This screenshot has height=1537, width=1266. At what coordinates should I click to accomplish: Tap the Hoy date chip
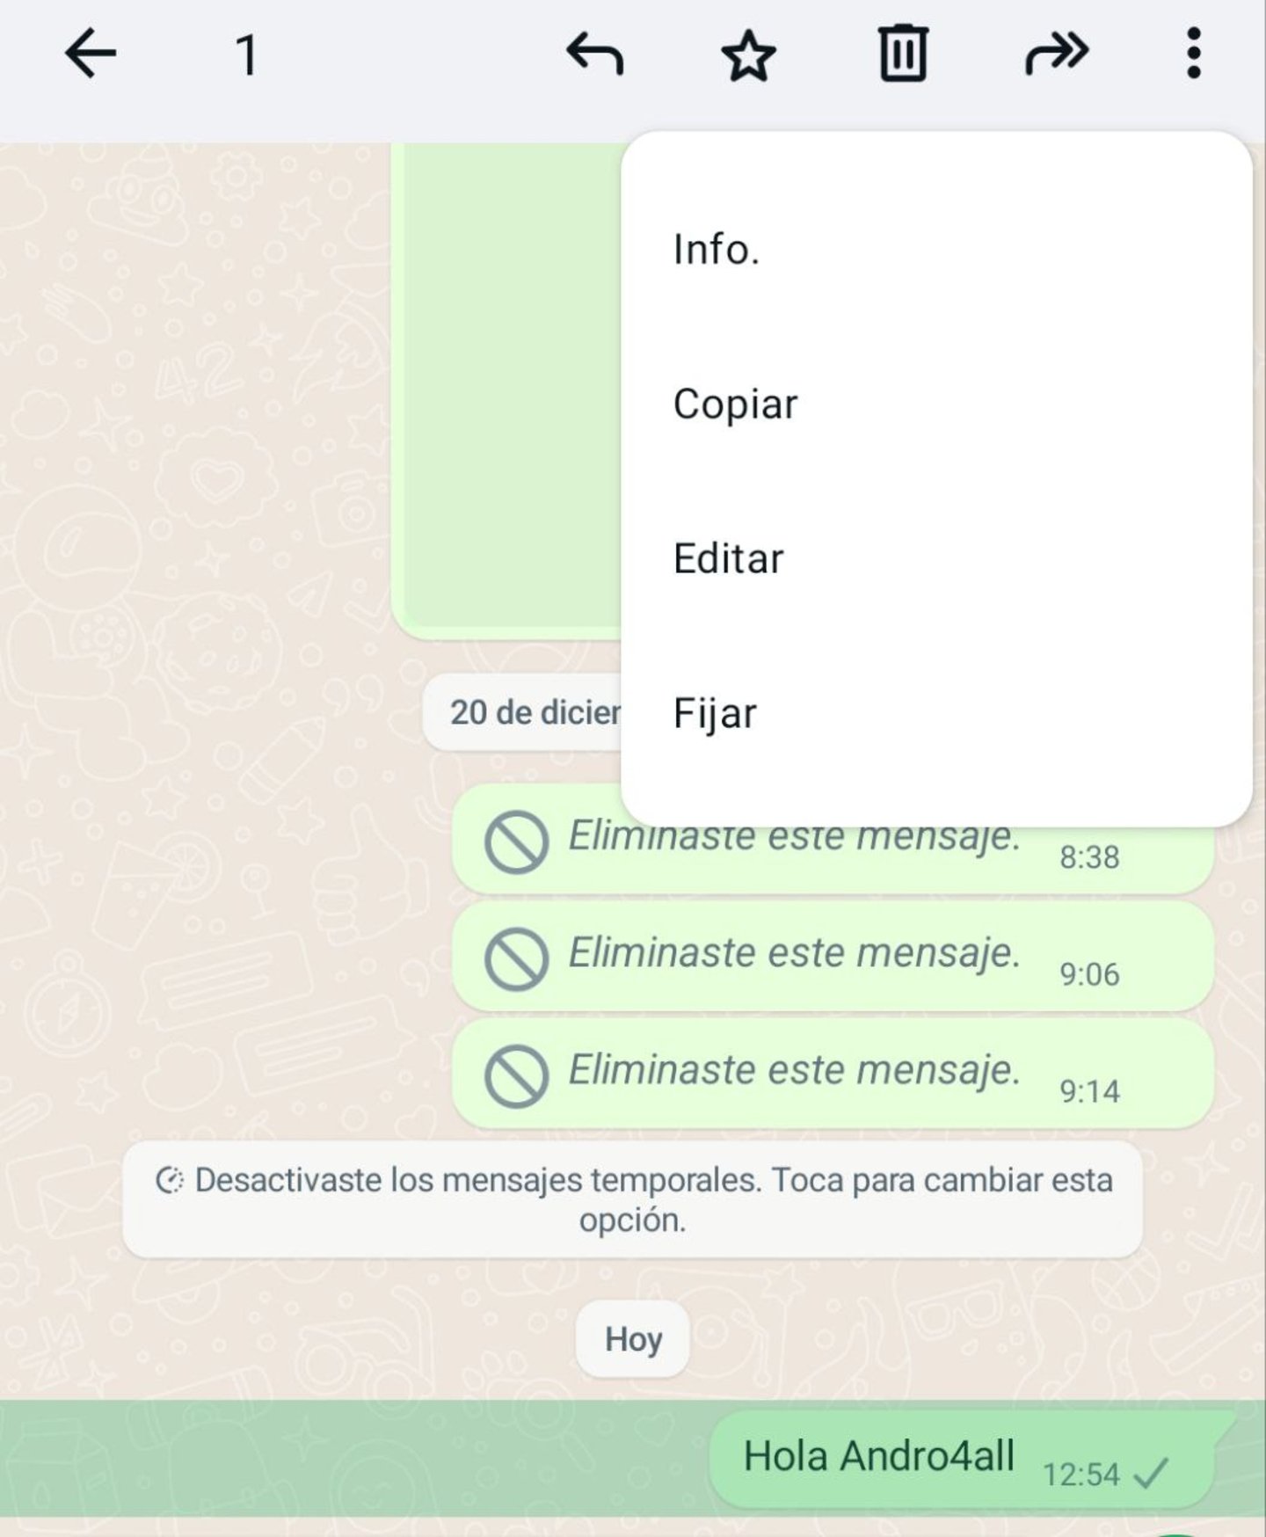(633, 1339)
